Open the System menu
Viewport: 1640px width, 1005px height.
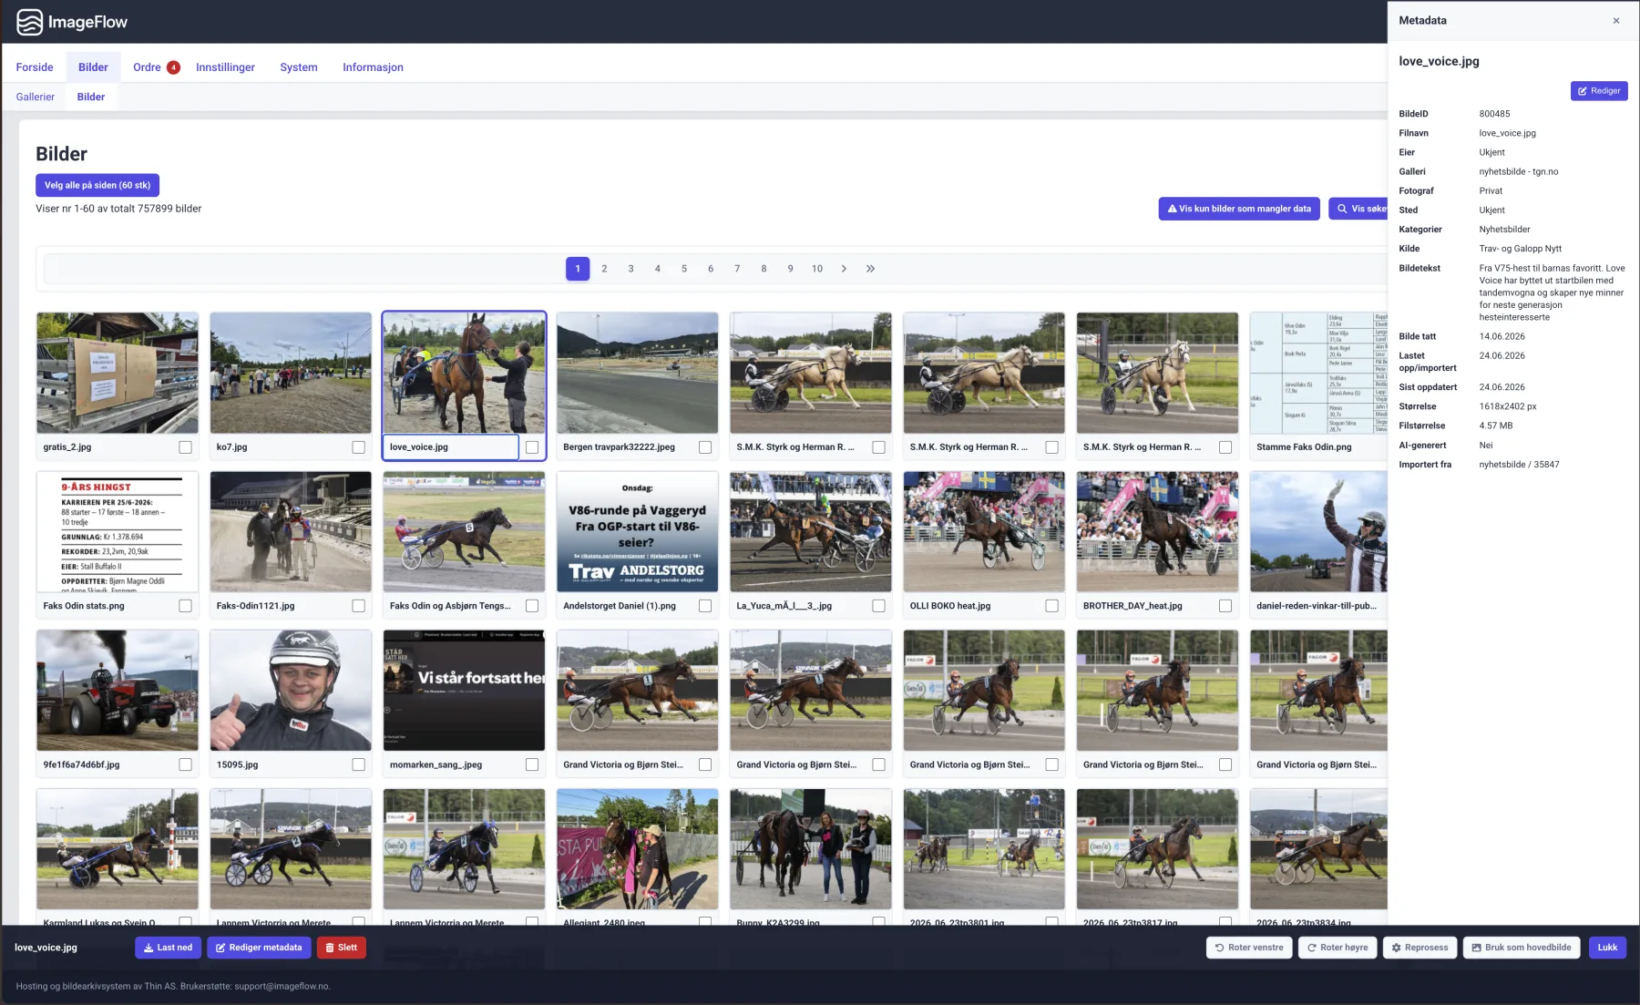(299, 67)
